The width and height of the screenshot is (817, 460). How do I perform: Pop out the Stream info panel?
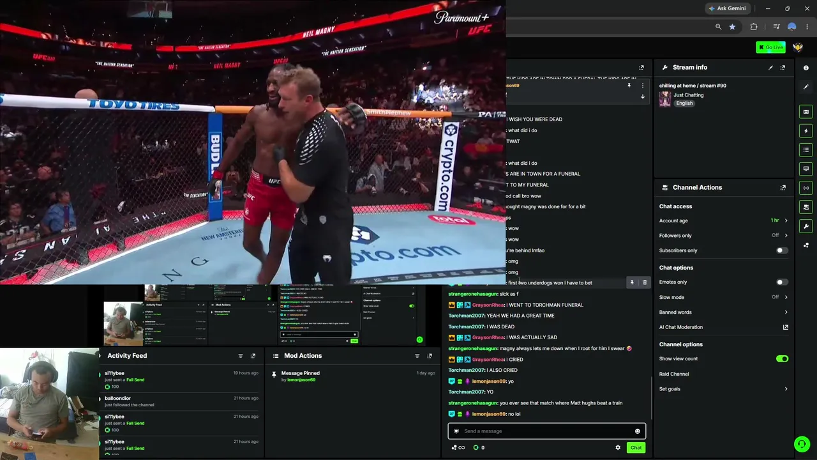[x=783, y=68]
